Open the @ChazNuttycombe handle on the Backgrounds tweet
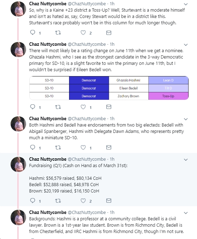 point(87,212)
